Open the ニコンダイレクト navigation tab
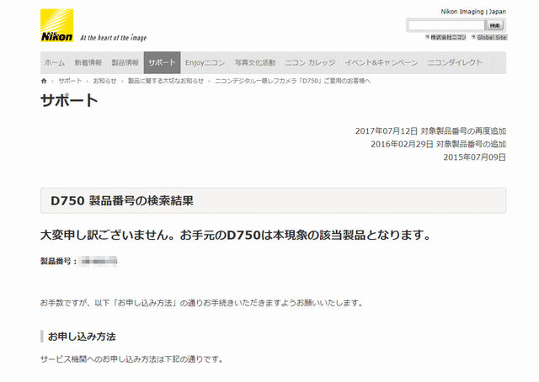Screen dimensions: 539x382 (x=455, y=62)
